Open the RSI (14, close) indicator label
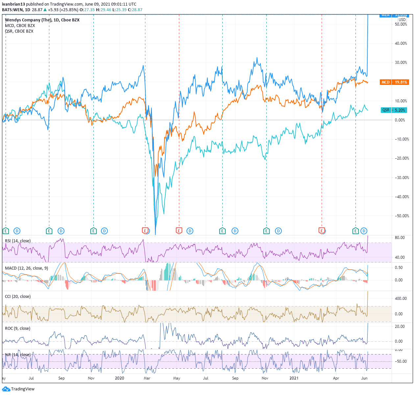 tap(18, 241)
